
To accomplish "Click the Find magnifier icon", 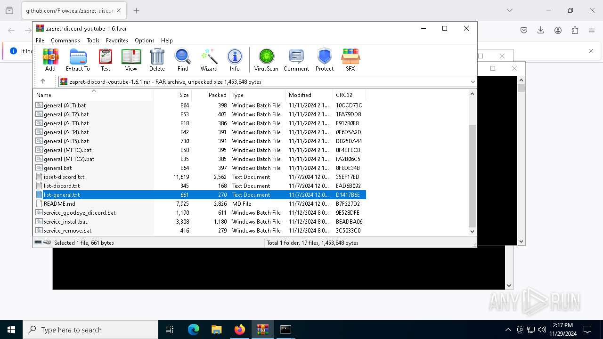I will click(183, 60).
